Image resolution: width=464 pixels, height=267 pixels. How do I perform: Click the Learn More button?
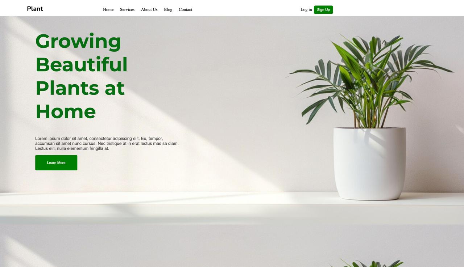[56, 163]
